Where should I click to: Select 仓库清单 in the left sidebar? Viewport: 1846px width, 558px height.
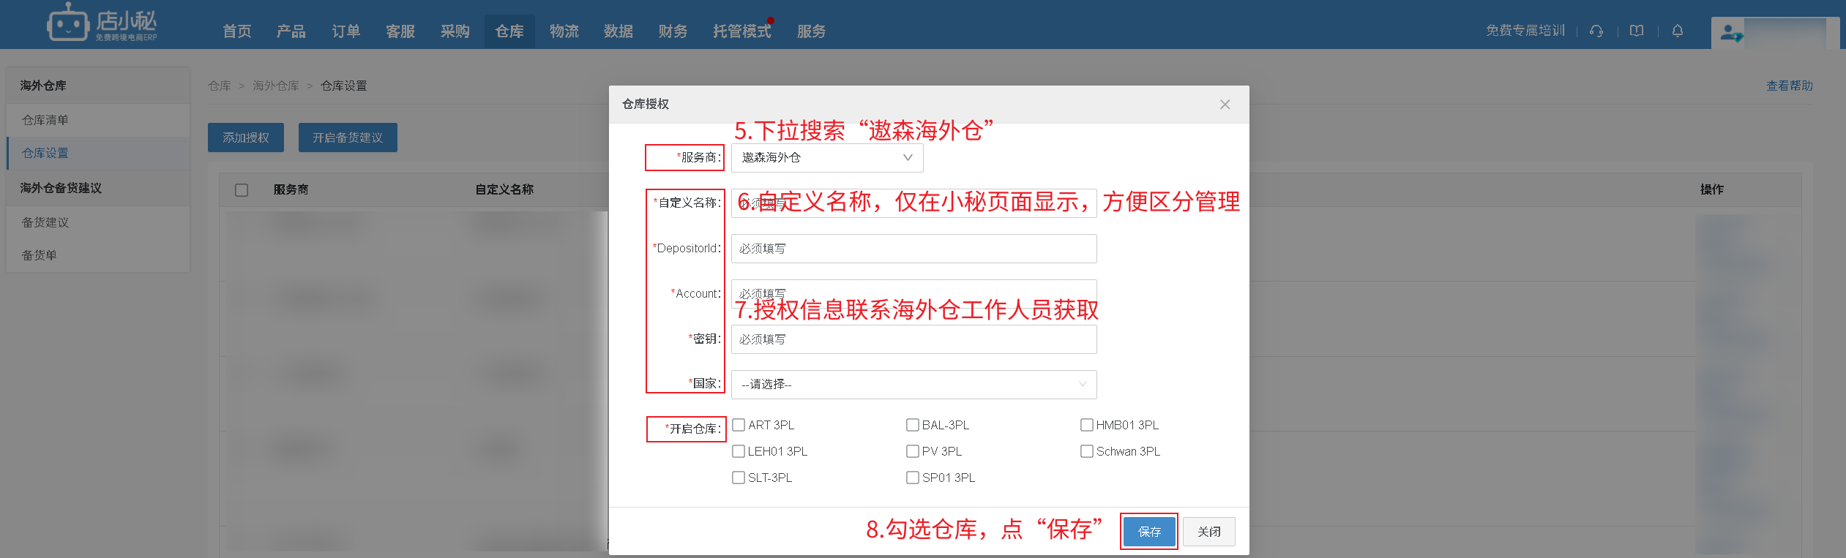[x=45, y=120]
